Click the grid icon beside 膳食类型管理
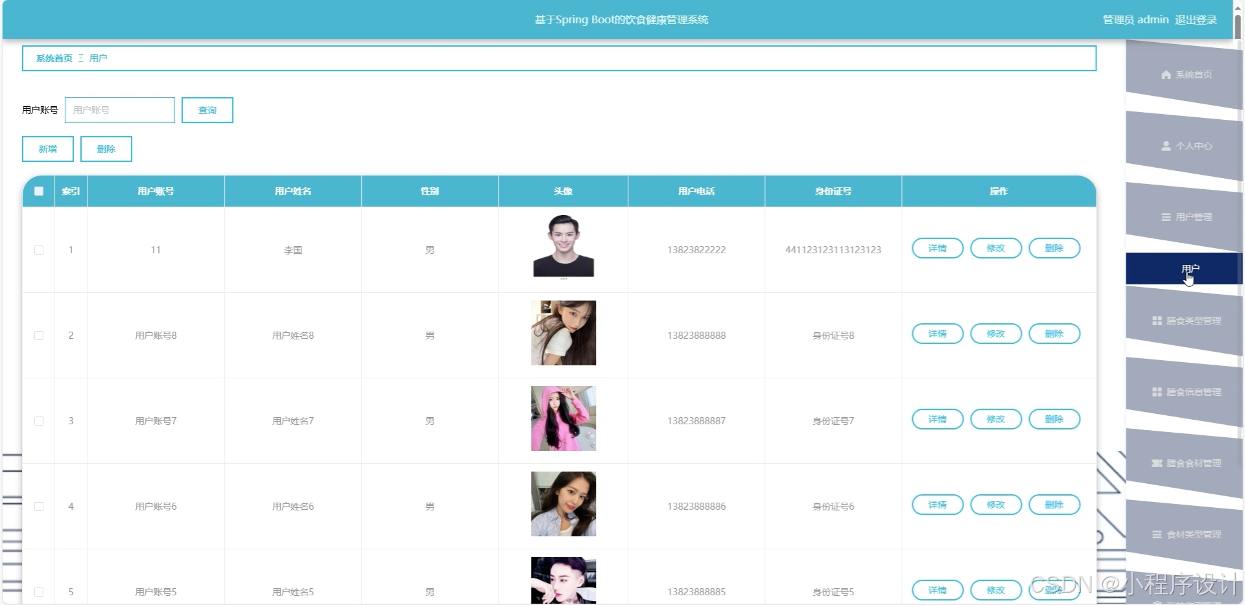The width and height of the screenshot is (1245, 605). [x=1157, y=321]
